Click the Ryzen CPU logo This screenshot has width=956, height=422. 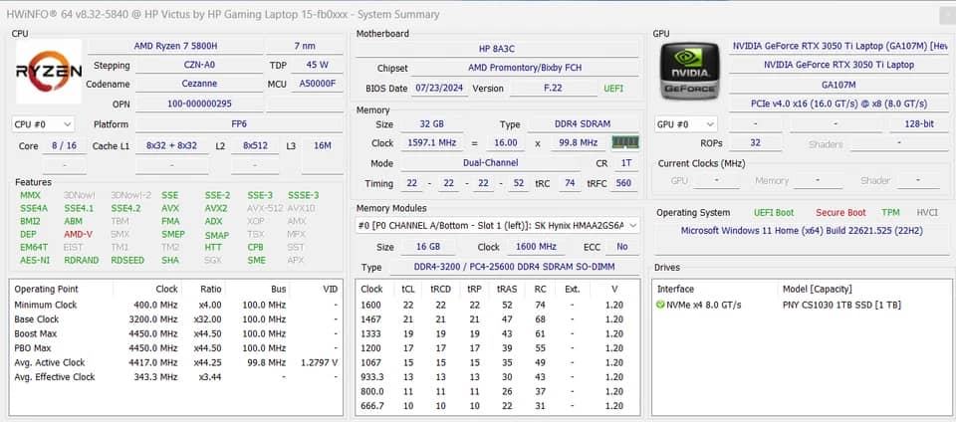pyautogui.click(x=49, y=72)
